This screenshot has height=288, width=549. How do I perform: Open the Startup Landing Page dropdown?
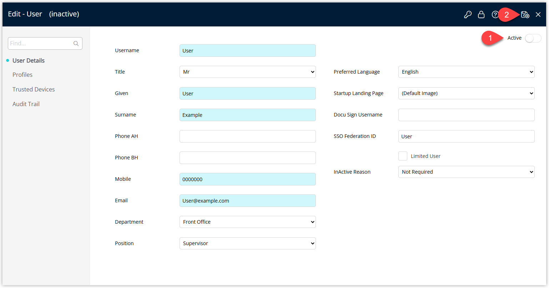point(466,93)
